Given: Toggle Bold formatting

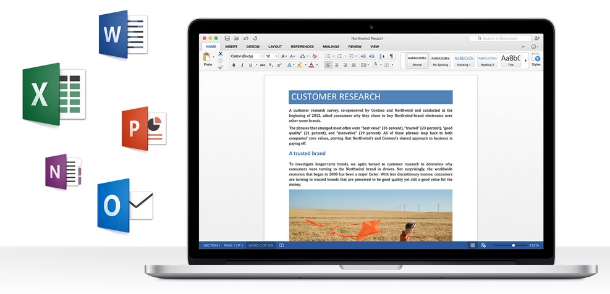Looking at the screenshot, I should pos(234,65).
